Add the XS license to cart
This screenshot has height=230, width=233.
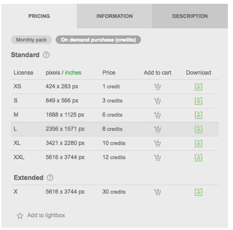click(157, 87)
